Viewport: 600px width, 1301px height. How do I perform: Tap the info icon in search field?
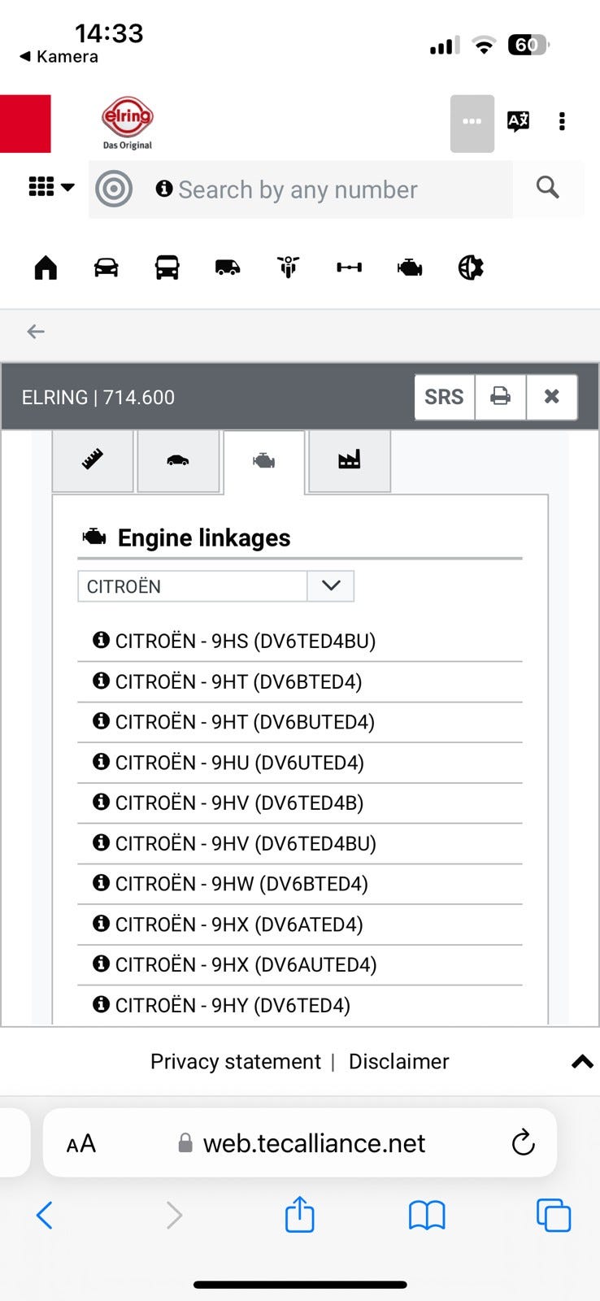[x=164, y=189]
